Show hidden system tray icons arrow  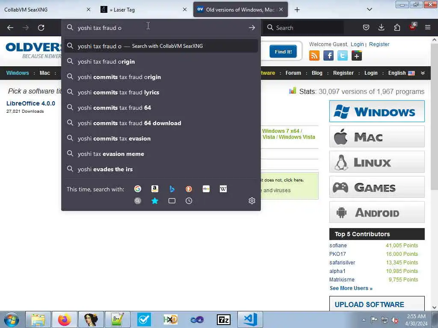point(364,320)
